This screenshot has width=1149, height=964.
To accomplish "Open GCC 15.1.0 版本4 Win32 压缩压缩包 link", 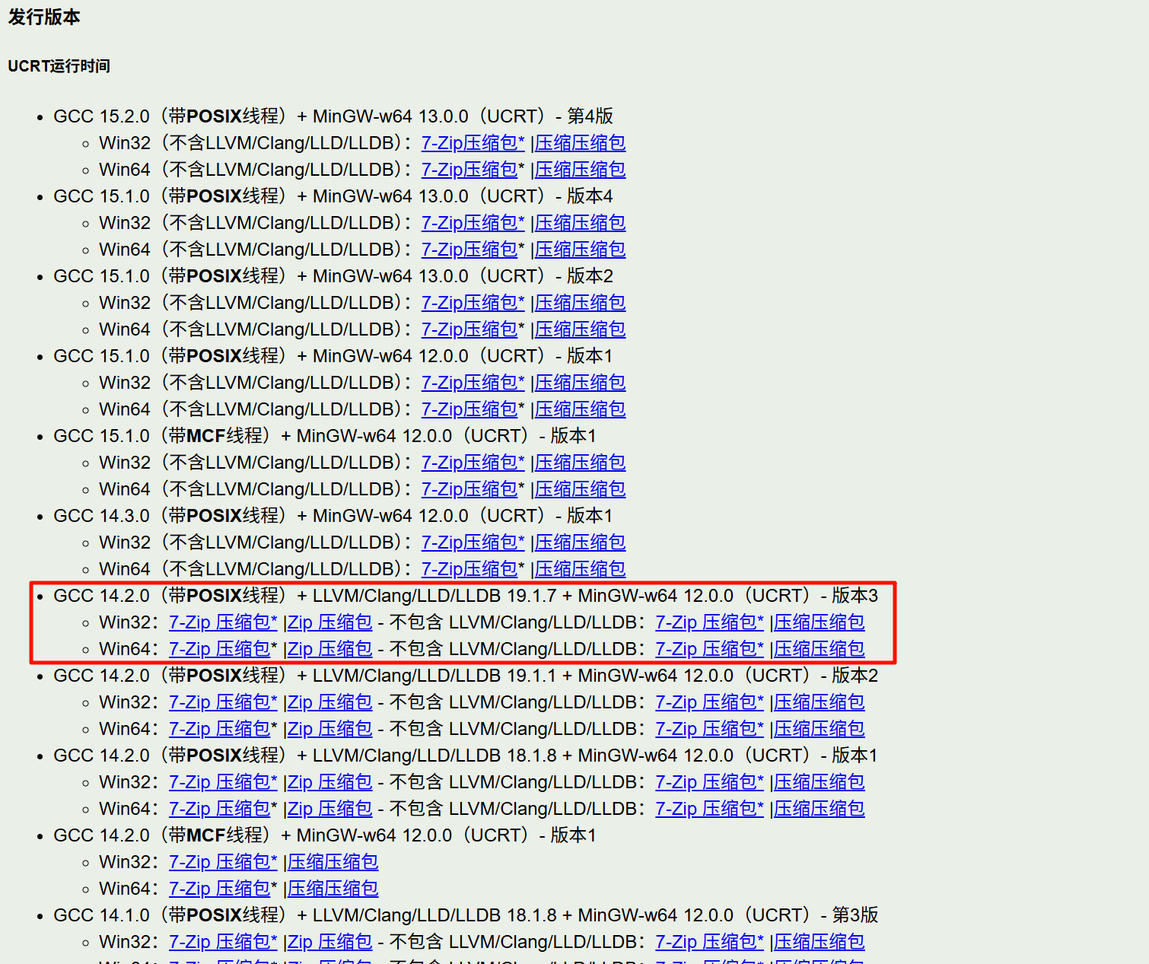I will (x=580, y=223).
